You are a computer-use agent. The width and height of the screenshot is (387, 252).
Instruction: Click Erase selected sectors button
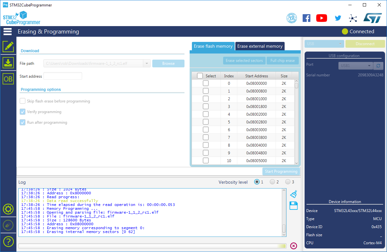(244, 61)
